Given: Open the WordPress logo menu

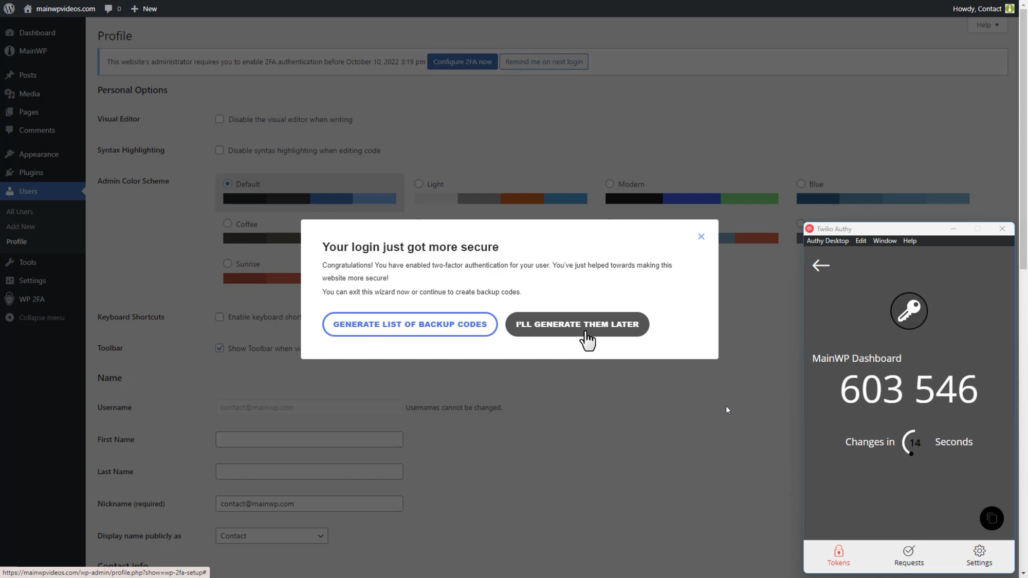Looking at the screenshot, I should 9,8.
